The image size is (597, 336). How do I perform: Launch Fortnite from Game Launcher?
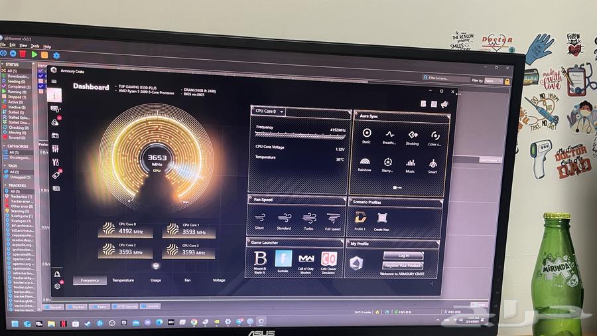[x=283, y=262]
